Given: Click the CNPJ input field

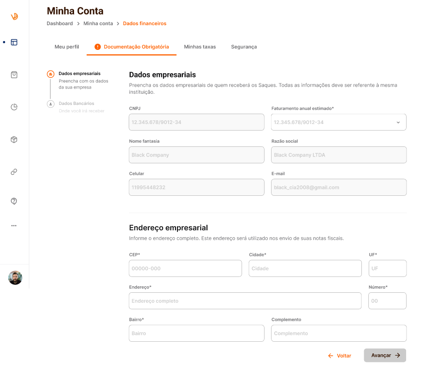Looking at the screenshot, I should (x=197, y=122).
